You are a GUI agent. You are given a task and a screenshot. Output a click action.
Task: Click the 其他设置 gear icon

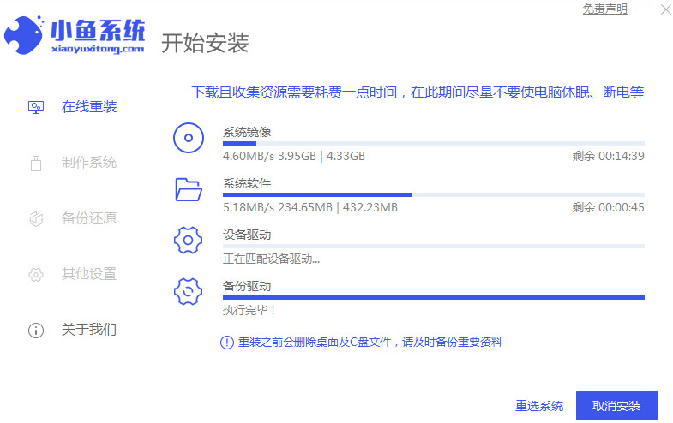point(36,275)
